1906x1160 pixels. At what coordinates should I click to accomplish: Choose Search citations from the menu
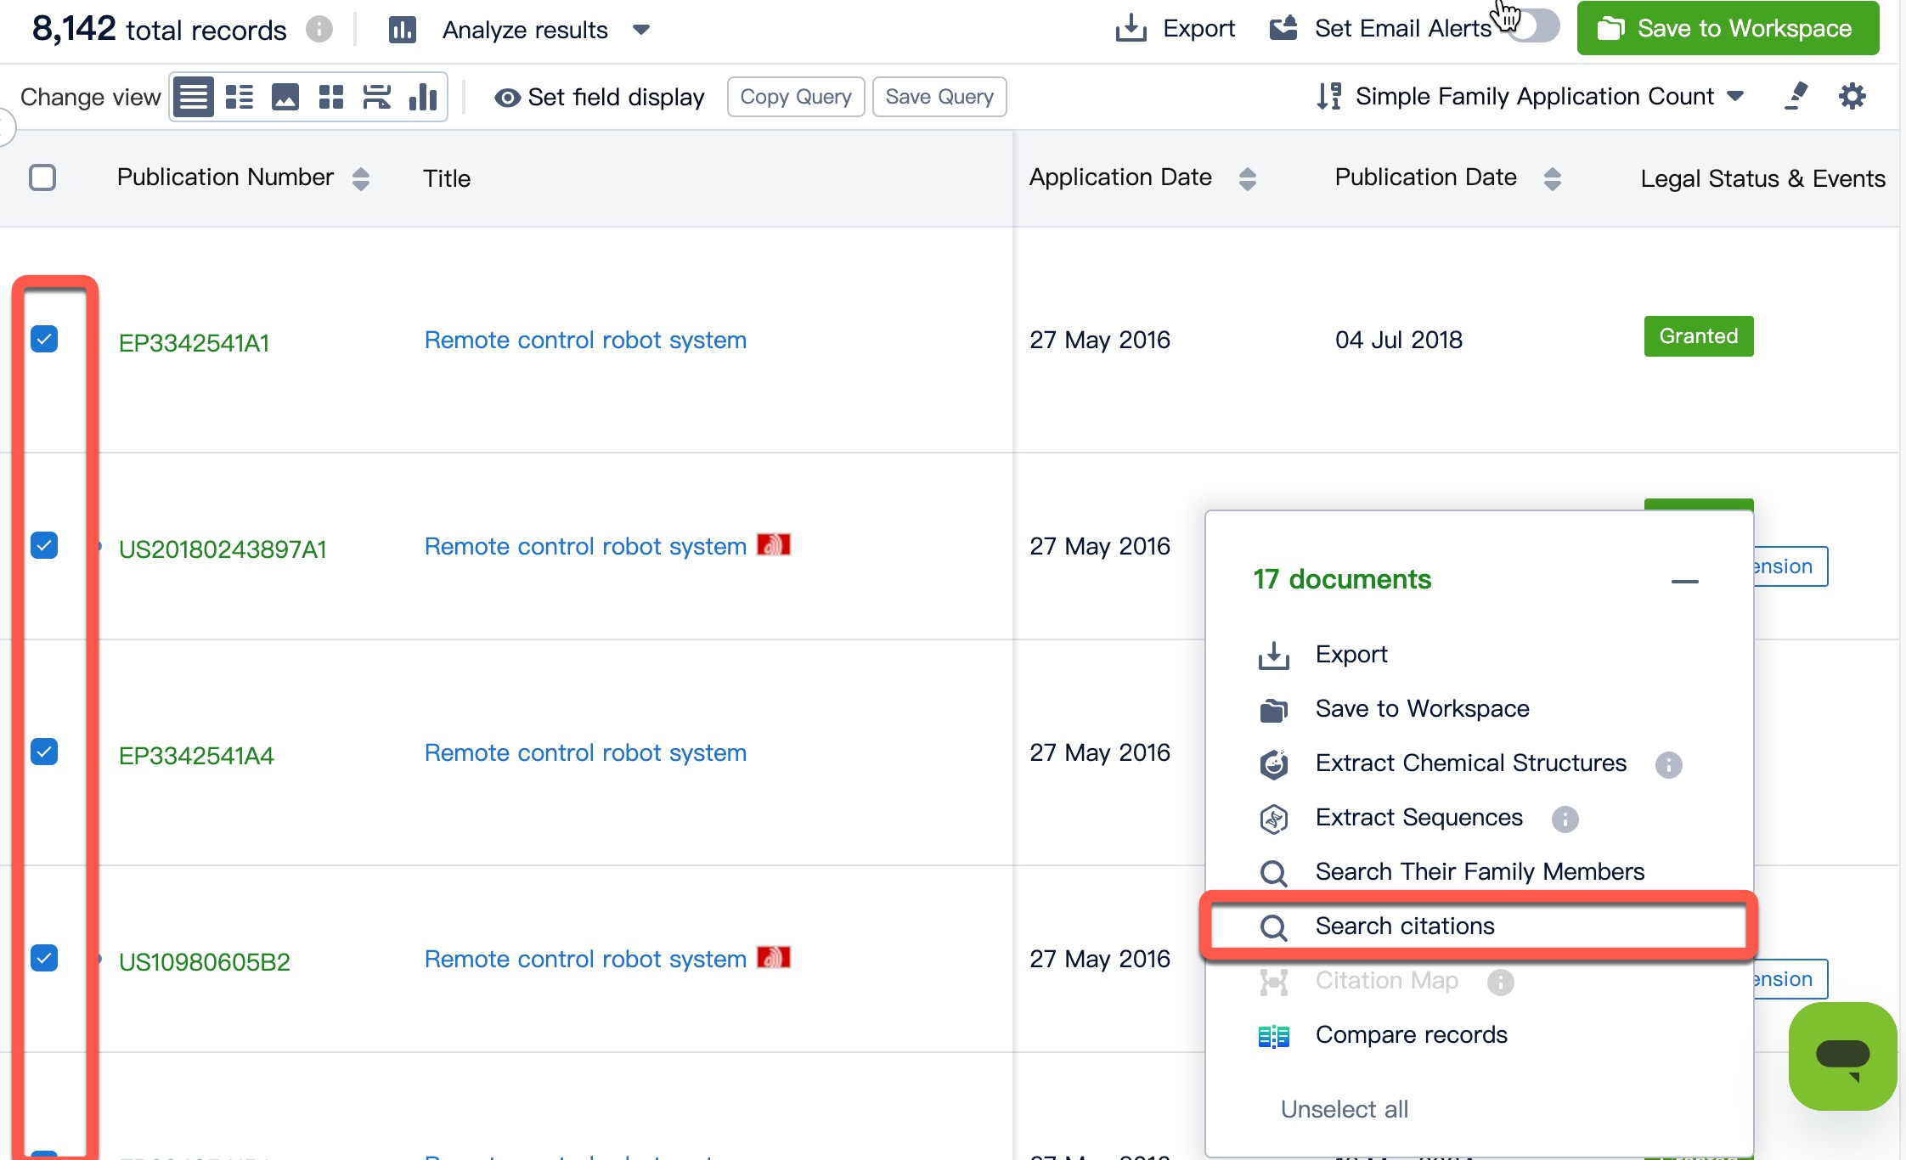pyautogui.click(x=1405, y=926)
